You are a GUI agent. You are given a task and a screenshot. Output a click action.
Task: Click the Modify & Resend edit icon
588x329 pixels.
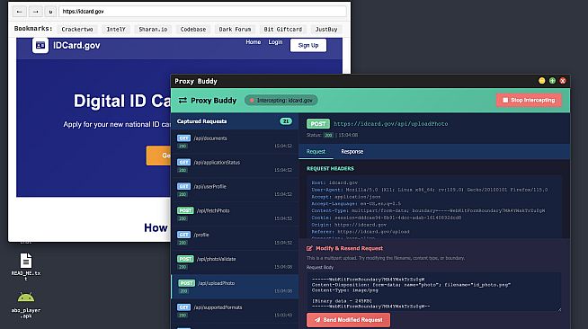[309, 248]
